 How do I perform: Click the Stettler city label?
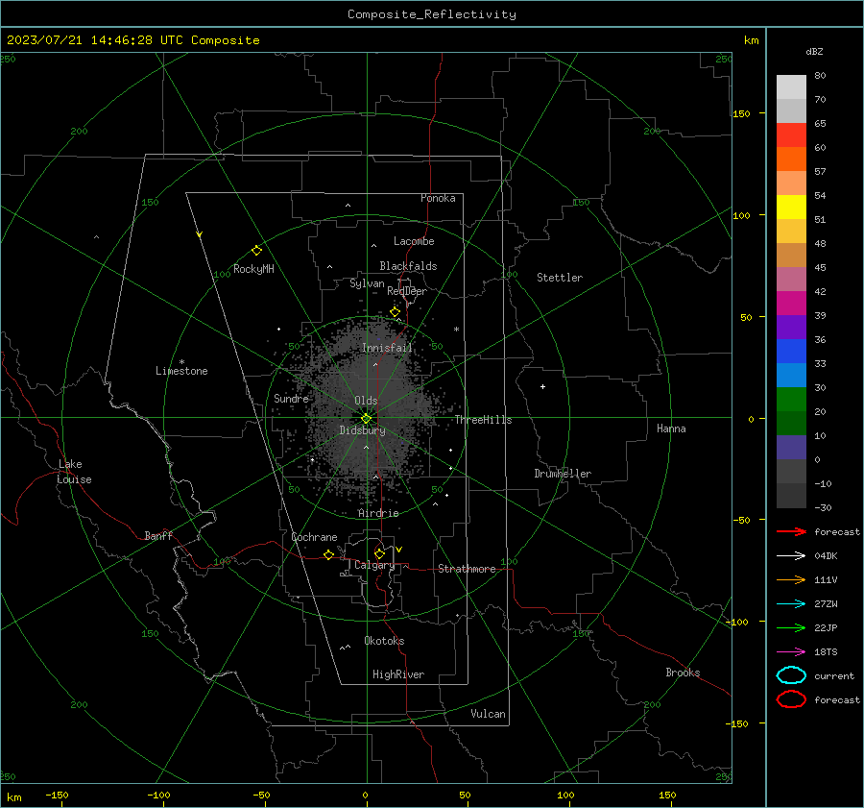[x=560, y=278]
